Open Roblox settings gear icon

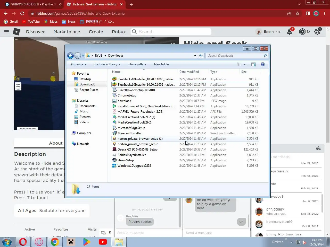(x=317, y=32)
